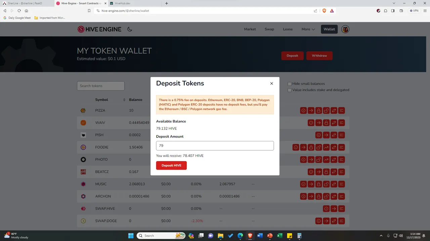Click the Brave Rewards triangle icon

[332, 11]
